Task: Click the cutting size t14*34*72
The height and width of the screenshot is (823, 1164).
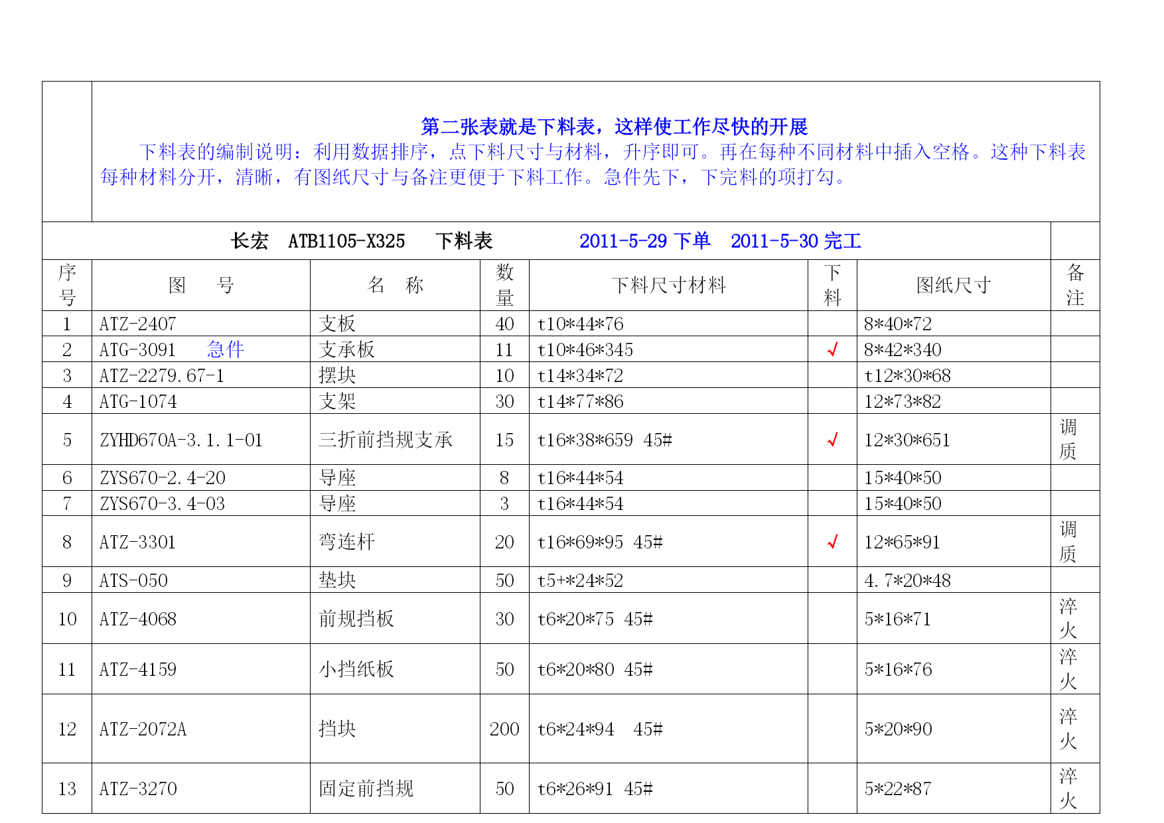Action: click(581, 376)
